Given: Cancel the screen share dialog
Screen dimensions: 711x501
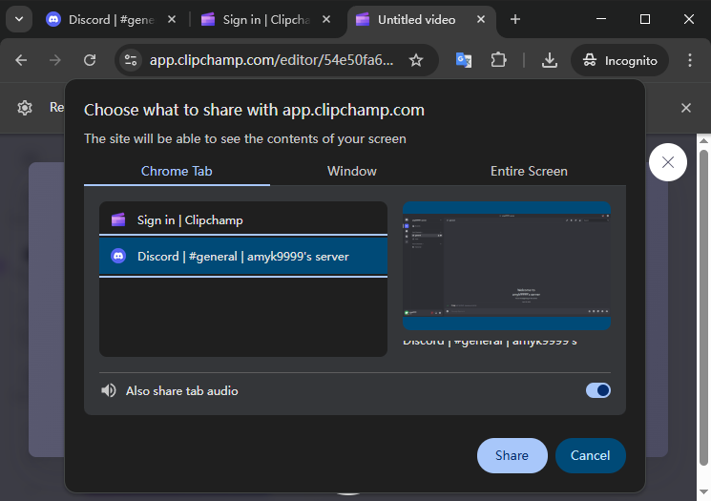Looking at the screenshot, I should 590,455.
